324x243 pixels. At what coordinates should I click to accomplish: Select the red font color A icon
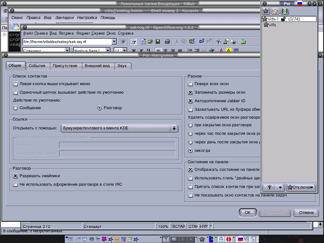tap(221, 50)
